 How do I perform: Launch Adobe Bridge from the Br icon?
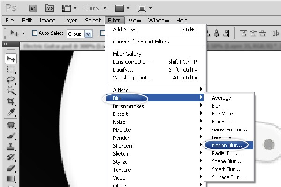(33, 8)
